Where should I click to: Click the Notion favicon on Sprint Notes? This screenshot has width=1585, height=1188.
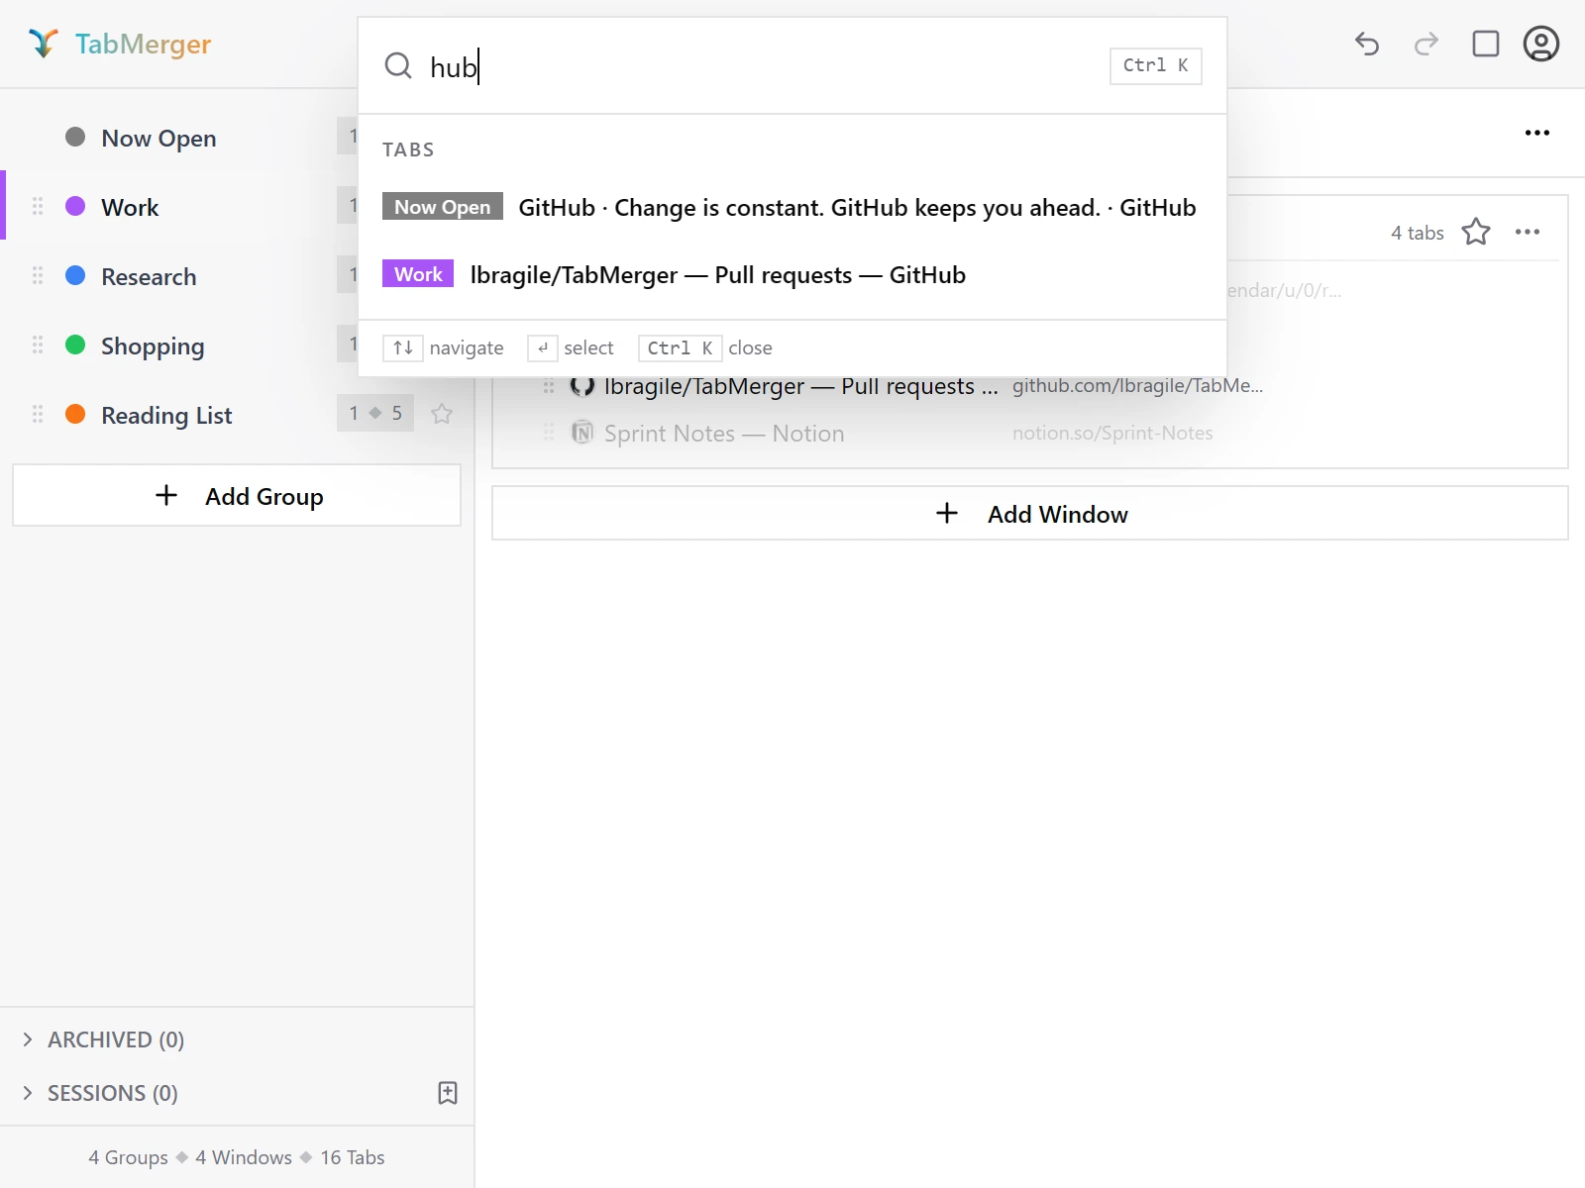click(x=582, y=433)
